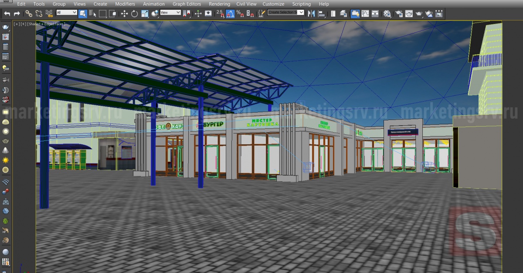Click the Redo arrow icon

click(17, 13)
